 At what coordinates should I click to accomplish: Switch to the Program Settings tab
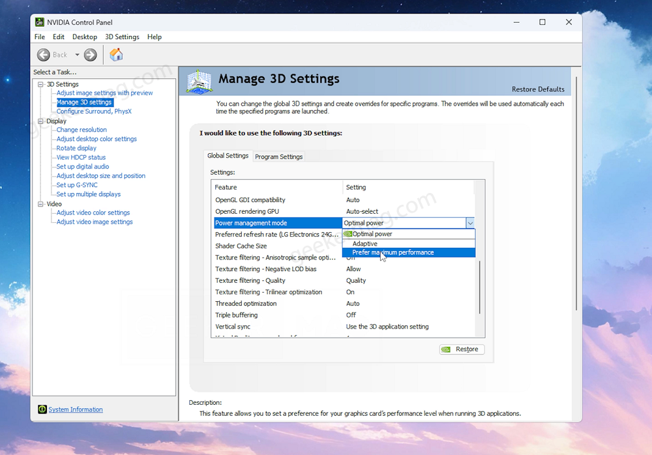click(x=278, y=157)
